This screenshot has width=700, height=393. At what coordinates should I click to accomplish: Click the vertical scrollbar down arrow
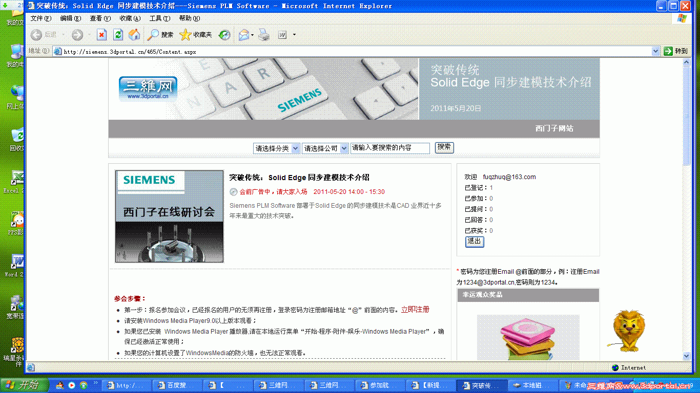pyautogui.click(x=687, y=356)
